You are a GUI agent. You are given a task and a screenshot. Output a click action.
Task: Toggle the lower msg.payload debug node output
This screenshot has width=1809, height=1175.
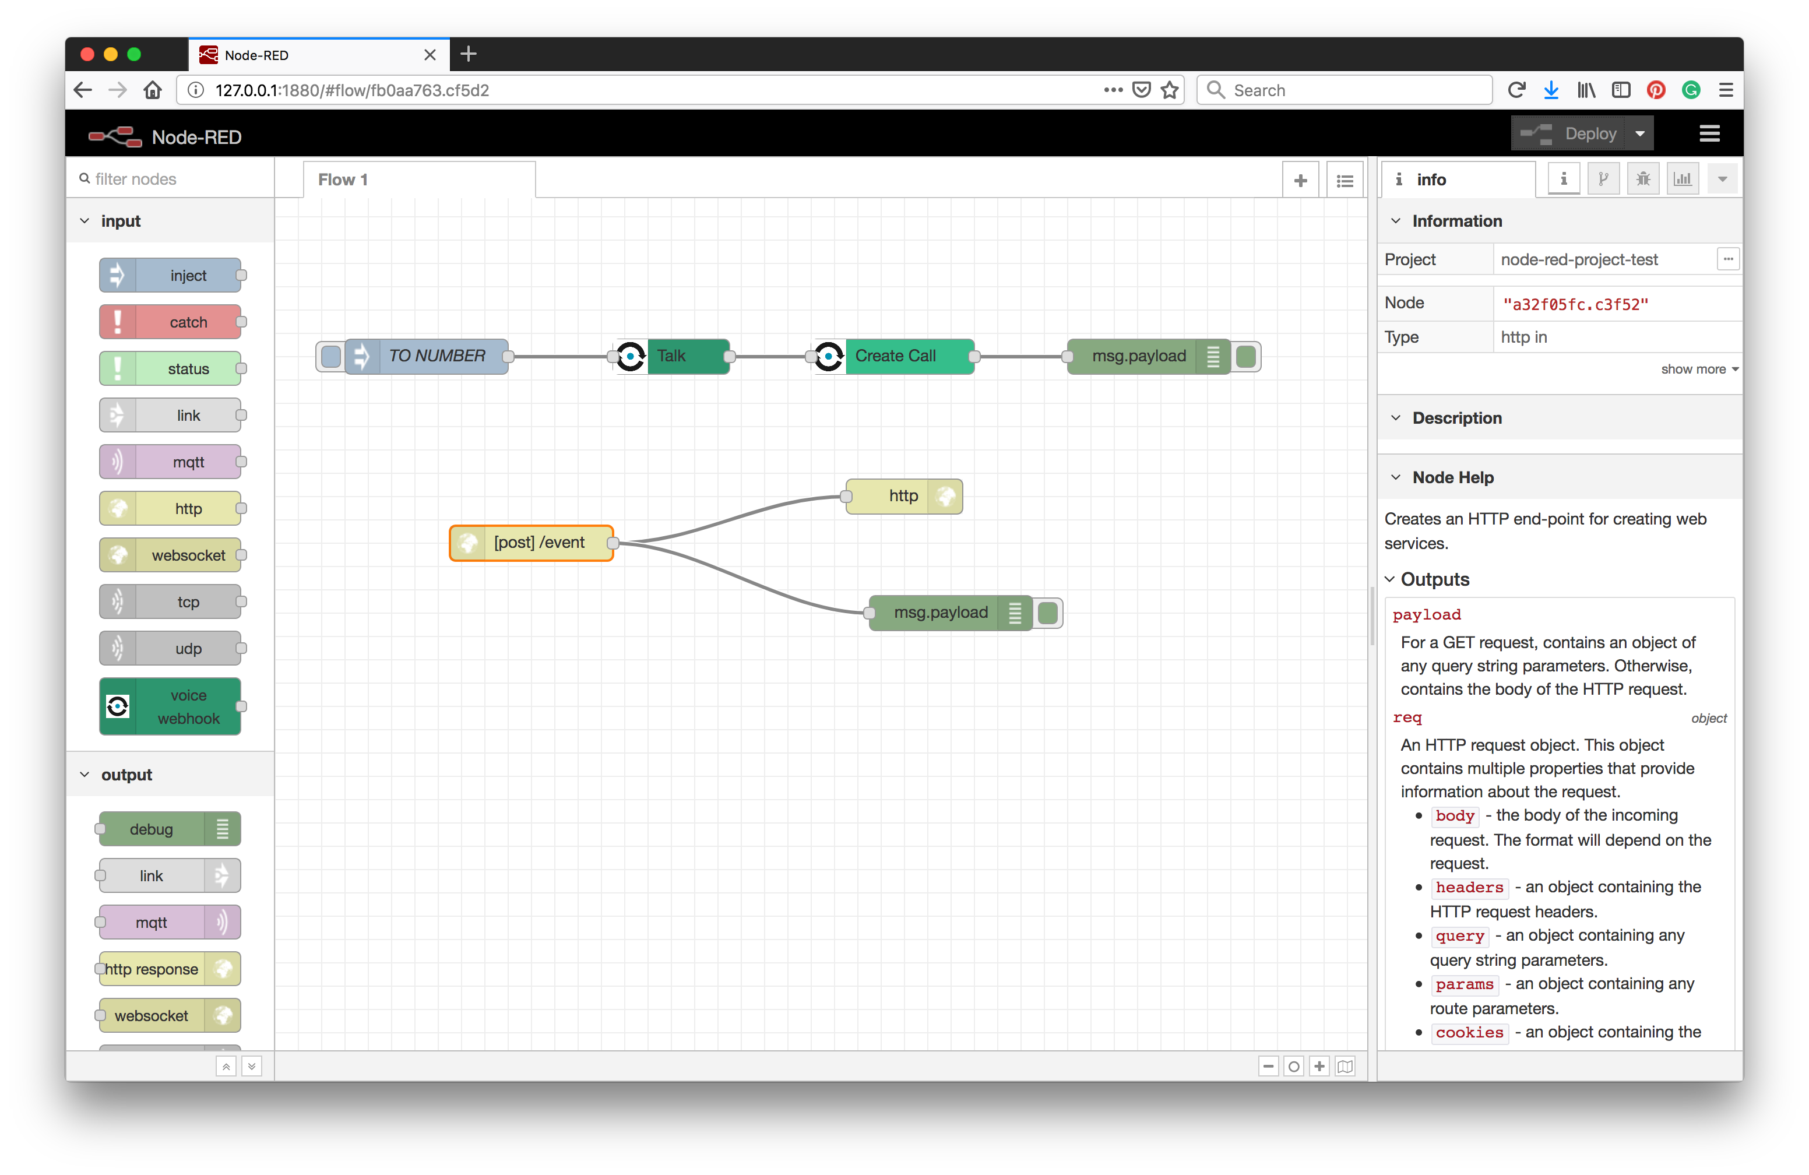tap(1047, 613)
